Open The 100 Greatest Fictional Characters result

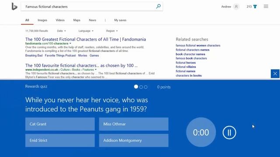coord(86,39)
